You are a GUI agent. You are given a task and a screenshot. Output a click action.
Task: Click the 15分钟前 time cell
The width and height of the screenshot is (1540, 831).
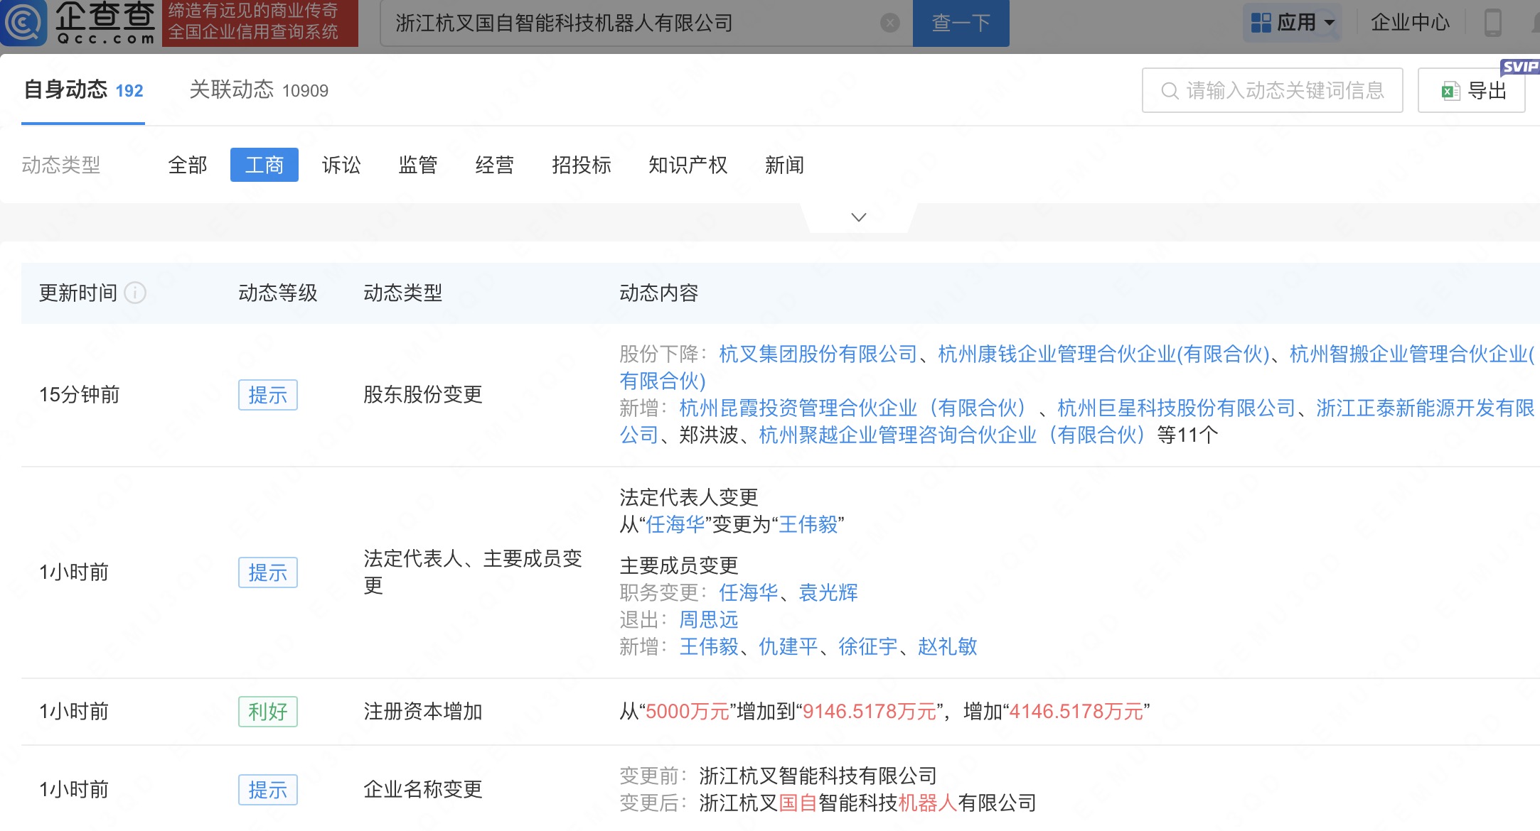tap(79, 394)
